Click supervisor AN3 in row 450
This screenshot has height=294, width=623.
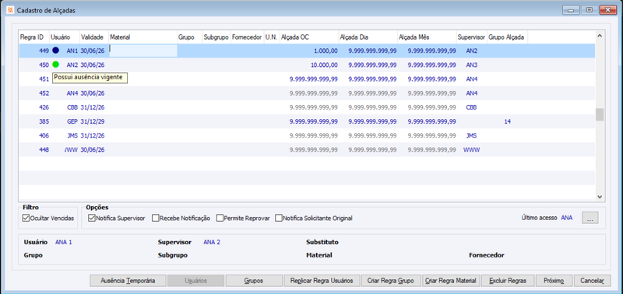point(472,65)
